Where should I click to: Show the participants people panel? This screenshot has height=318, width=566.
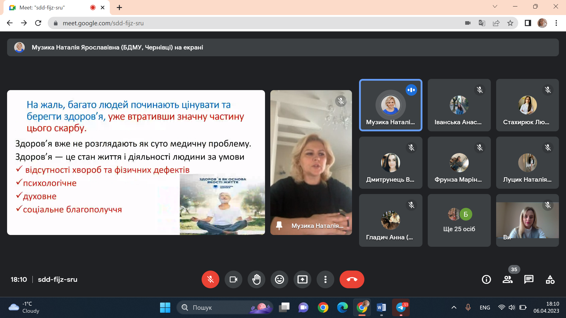(x=507, y=279)
